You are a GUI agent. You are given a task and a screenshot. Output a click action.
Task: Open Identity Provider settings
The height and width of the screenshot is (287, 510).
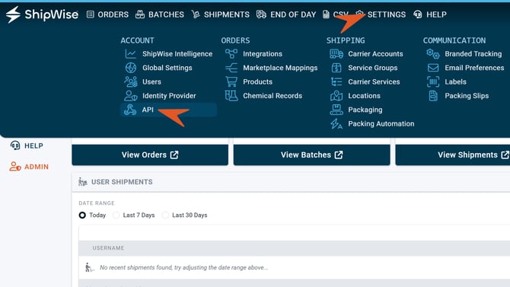[x=169, y=96]
